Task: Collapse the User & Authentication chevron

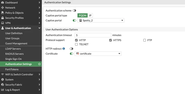Action: 39,28
